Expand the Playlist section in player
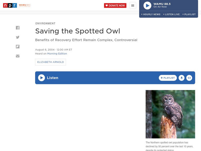Screen dimensions: 201x151 189,14
